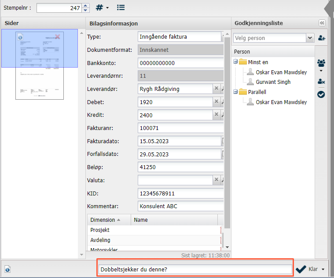The height and width of the screenshot is (278, 334).
Task: Collapse the Parallell folder node
Action: click(x=236, y=92)
